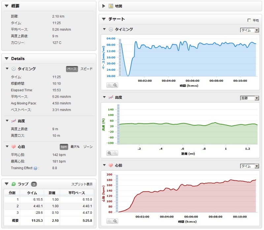Select the ゾーン heart rate tab
Viewport: 264px width, 230px height.
pos(87,147)
